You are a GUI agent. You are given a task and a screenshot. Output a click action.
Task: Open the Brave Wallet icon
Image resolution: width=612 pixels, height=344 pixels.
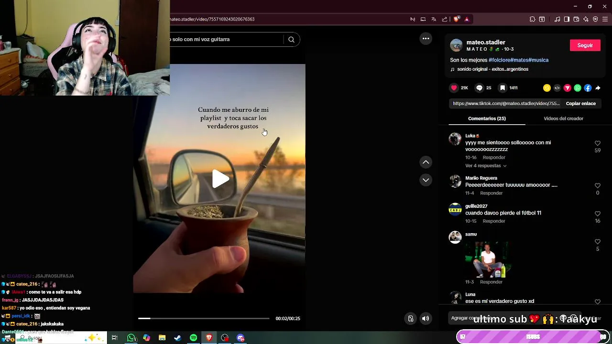click(576, 19)
